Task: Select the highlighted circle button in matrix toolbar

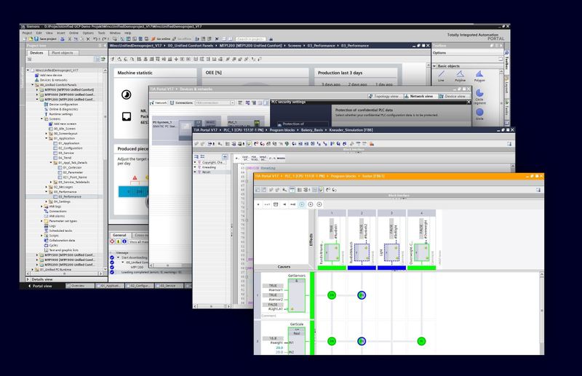Action: (302, 204)
